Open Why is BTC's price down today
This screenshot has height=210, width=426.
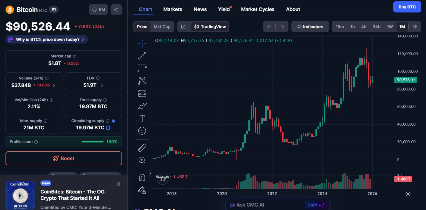[x=46, y=39]
